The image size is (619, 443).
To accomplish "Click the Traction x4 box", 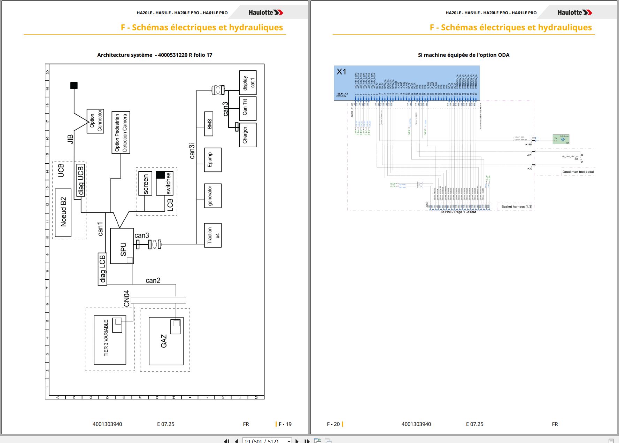I will coord(213,235).
